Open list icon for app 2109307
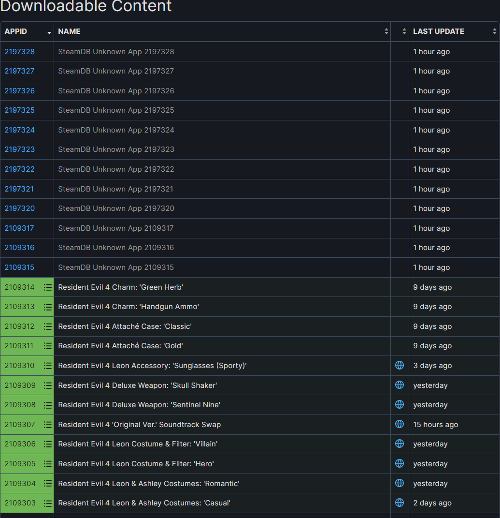Image resolution: width=500 pixels, height=518 pixels. point(48,425)
